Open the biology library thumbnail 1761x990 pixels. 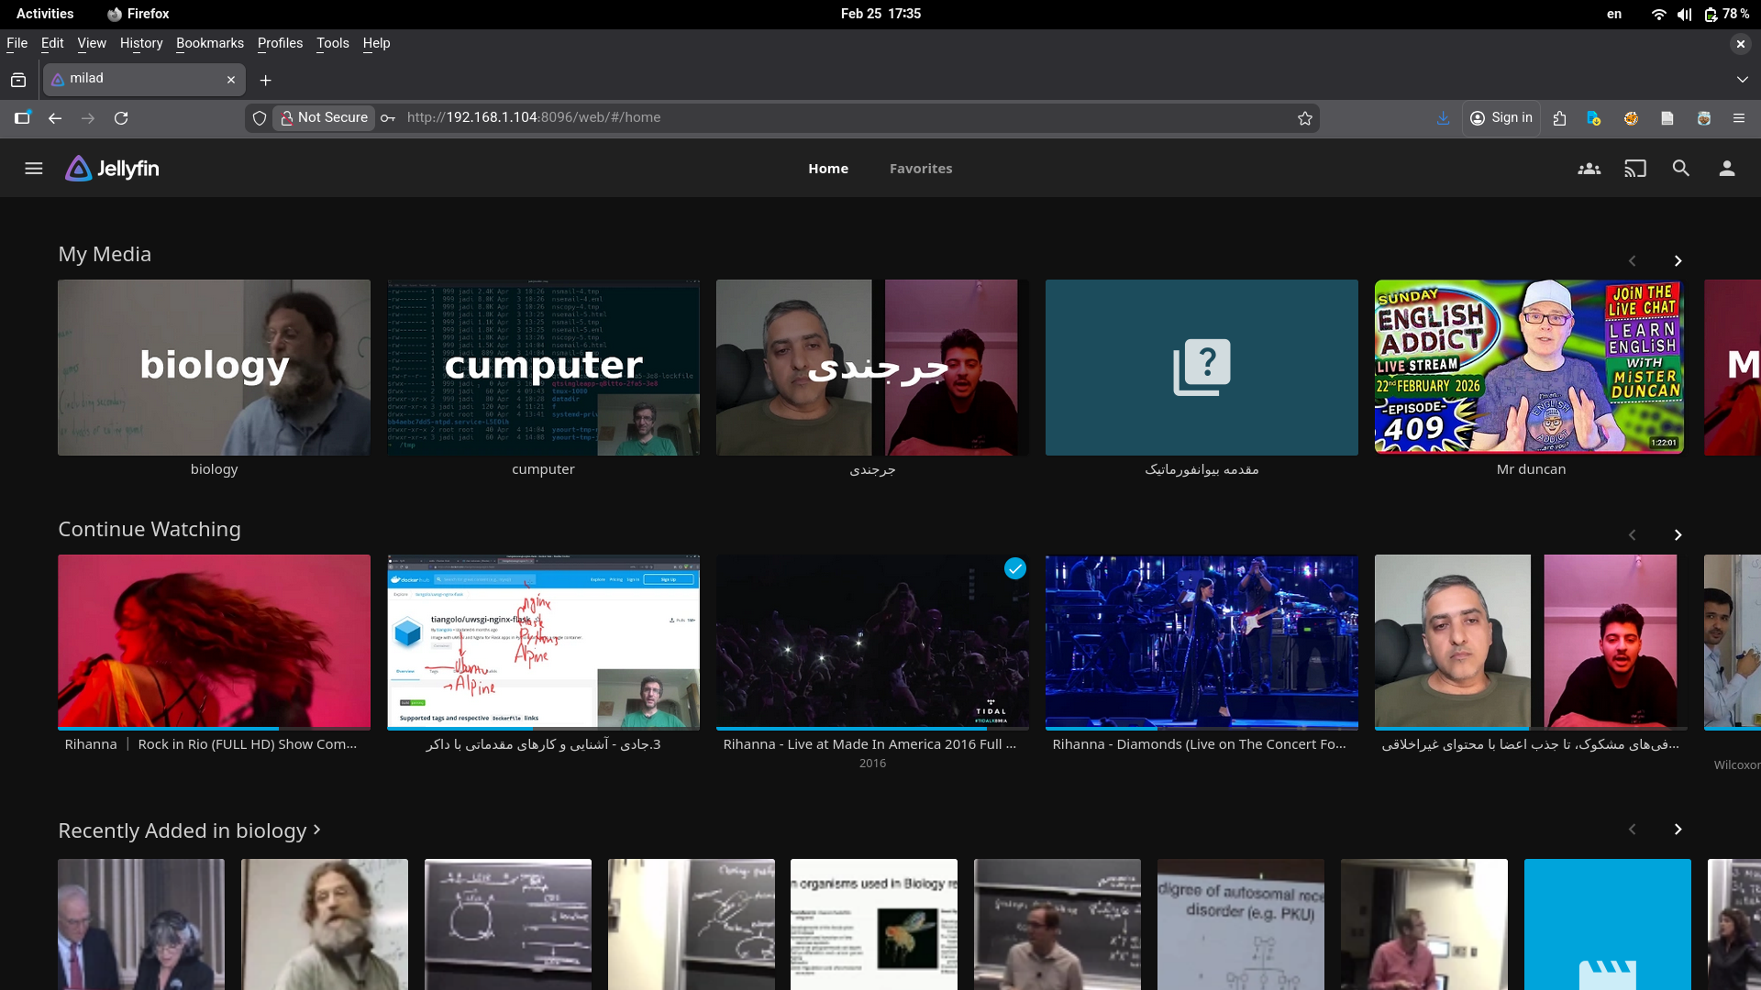point(214,368)
